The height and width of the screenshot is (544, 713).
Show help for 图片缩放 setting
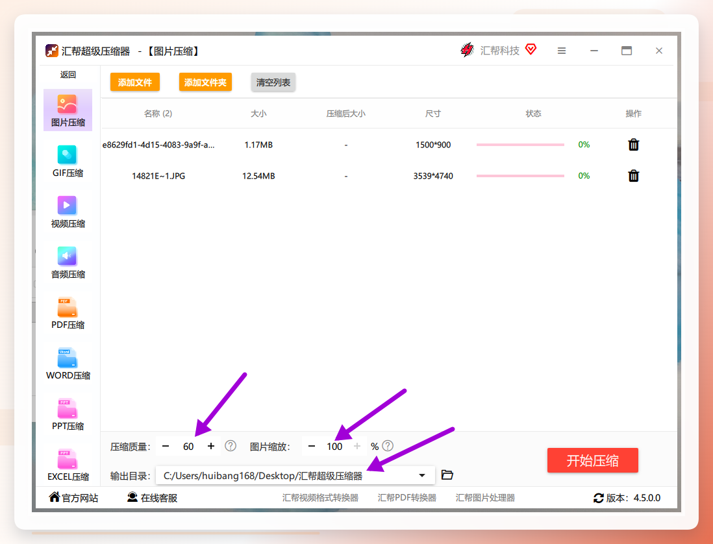pos(388,446)
